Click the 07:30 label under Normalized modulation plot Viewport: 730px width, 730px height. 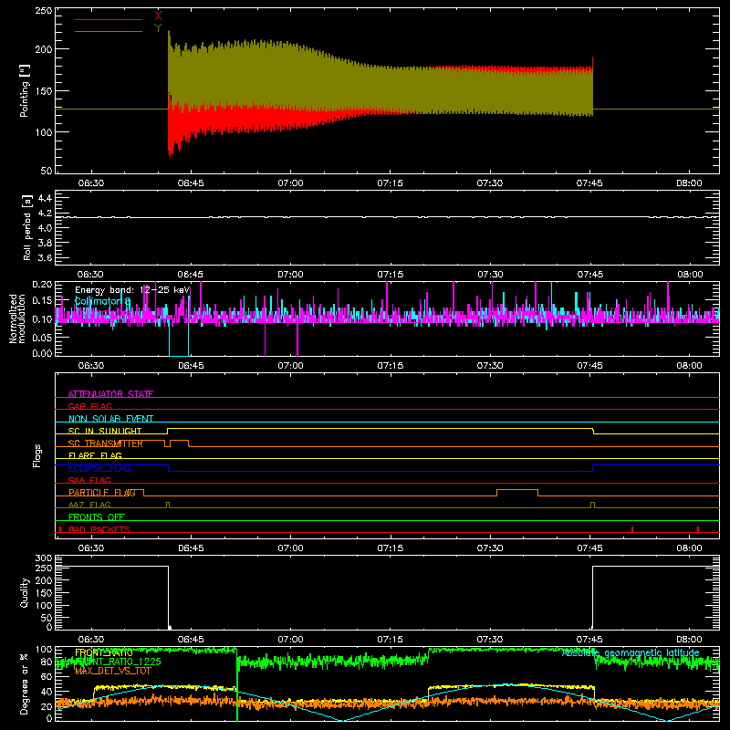[490, 366]
